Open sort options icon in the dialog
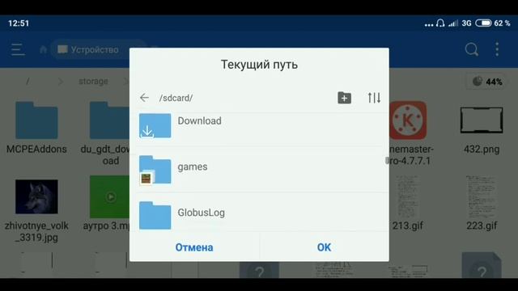Screen dimensions: 518x291 pos(374,98)
